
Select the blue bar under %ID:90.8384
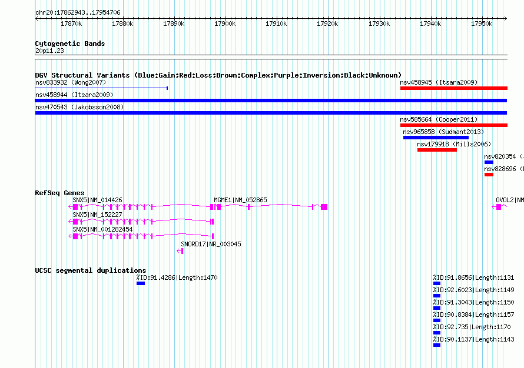pos(437,320)
